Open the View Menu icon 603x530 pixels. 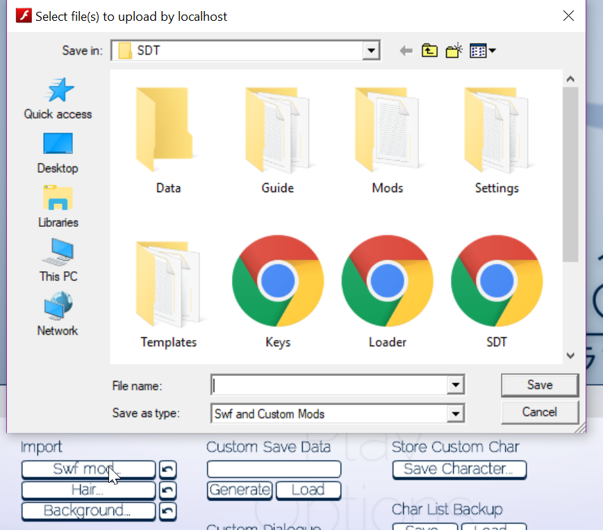482,51
